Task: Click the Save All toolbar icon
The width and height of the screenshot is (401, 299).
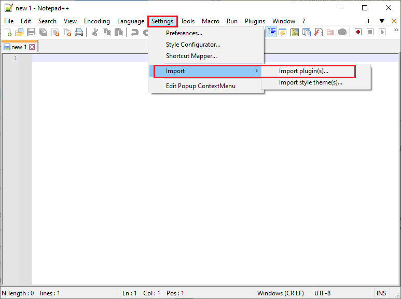Action: [43, 32]
